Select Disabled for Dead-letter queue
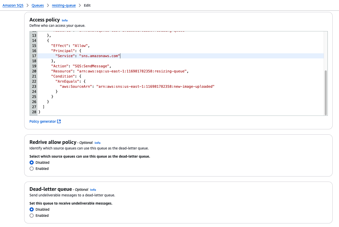339x227 pixels. (x=32, y=209)
